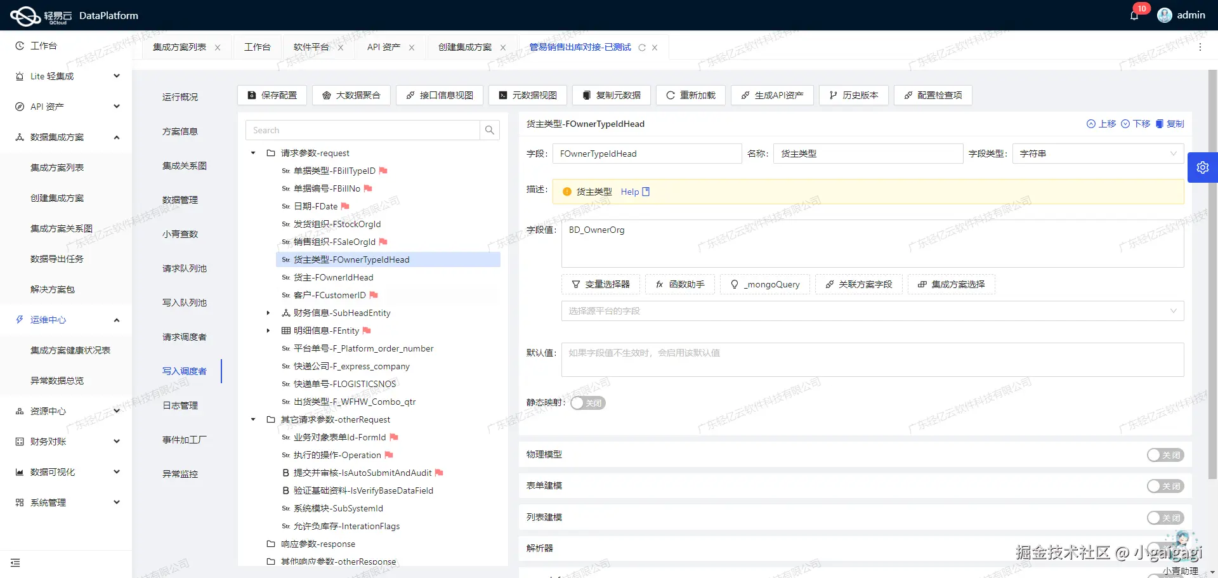Turn on the 静态映射 static mapping toggle
1218x578 pixels.
[587, 402]
